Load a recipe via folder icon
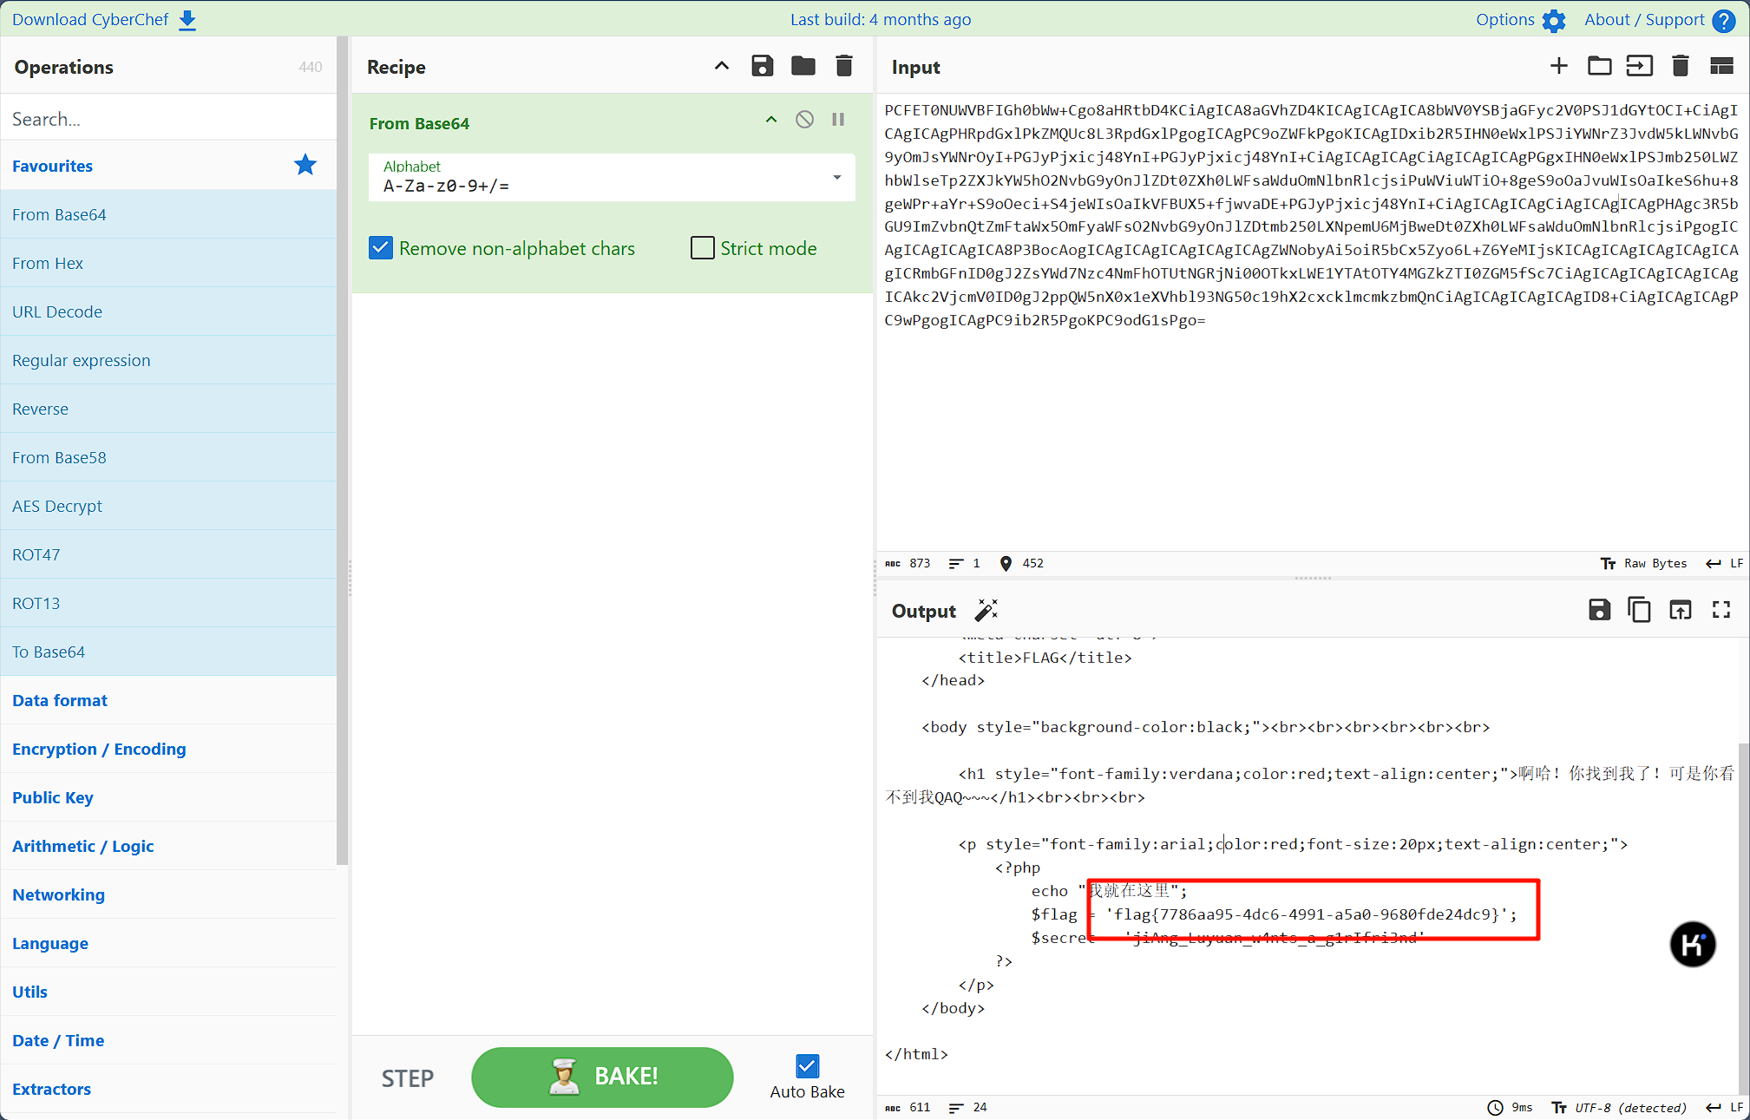Screen dimensions: 1750x1120 [x=803, y=66]
